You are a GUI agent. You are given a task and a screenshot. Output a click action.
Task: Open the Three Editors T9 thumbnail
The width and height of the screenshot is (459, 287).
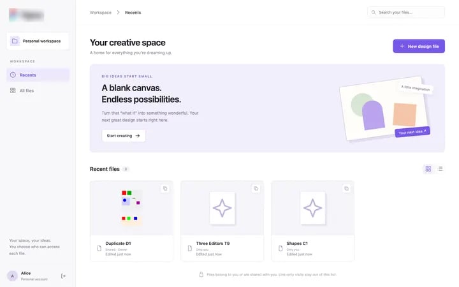pos(222,208)
